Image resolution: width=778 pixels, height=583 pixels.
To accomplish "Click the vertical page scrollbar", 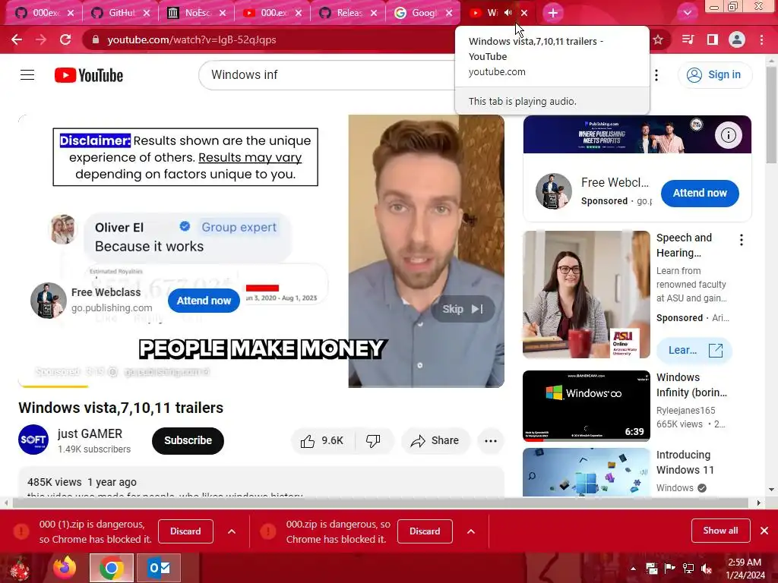I will pos(771,116).
